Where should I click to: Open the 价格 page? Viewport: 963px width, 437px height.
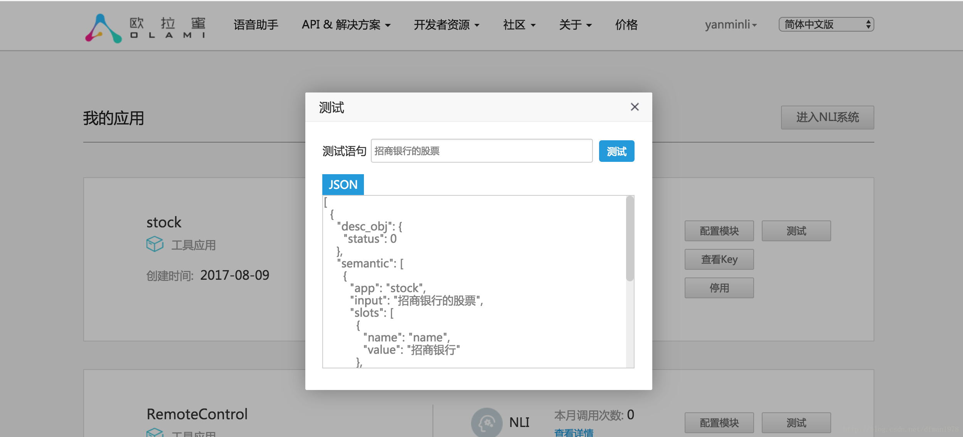click(x=626, y=25)
